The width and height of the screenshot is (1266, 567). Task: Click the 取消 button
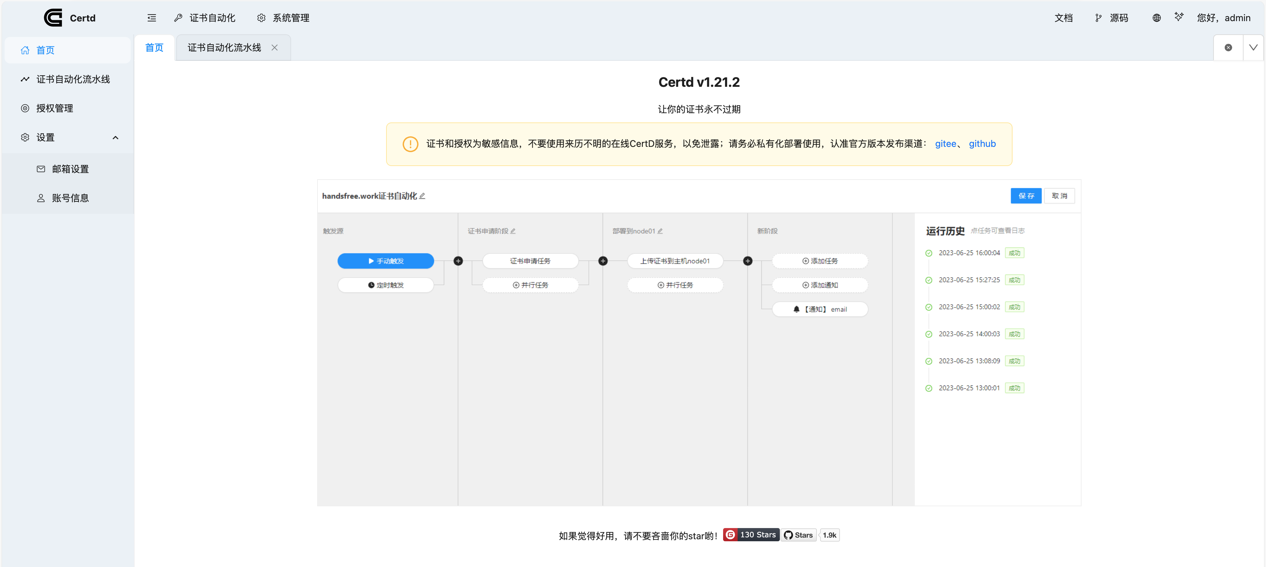click(x=1059, y=196)
